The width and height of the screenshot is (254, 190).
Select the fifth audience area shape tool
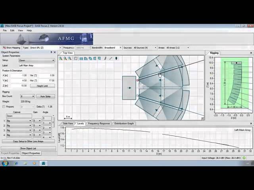pyautogui.click(x=99, y=59)
